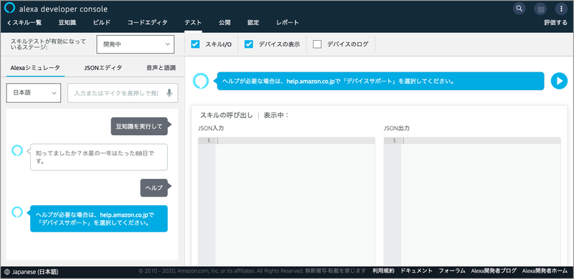This screenshot has height=279, width=574.
Task: Open the 開発中 stage dropdown
Action: (136, 44)
